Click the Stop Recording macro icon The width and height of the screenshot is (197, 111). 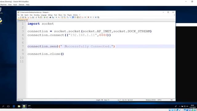point(91,17)
